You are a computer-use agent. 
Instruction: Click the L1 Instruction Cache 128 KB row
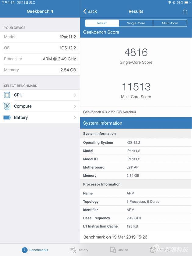point(136,226)
